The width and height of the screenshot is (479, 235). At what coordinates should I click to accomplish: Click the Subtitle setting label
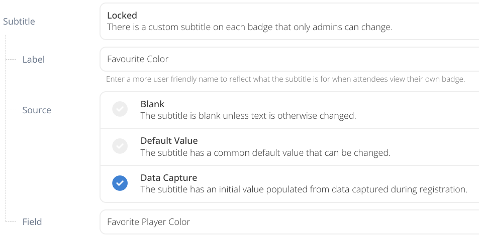pos(19,22)
